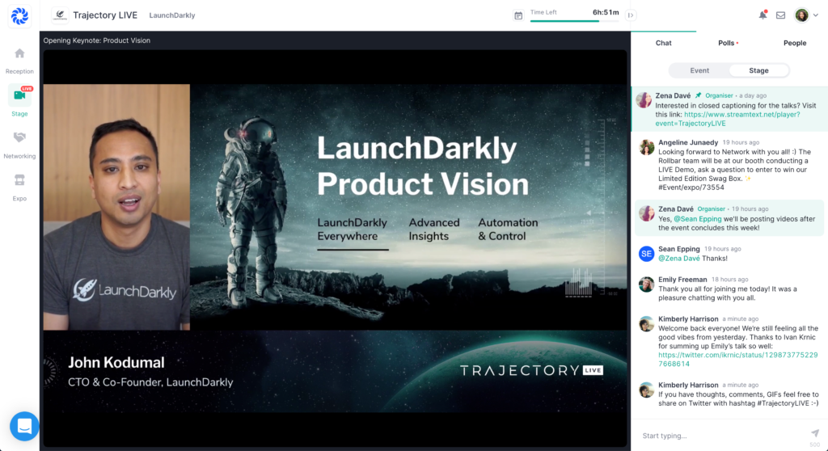Switch chat to Stage
Viewport: 828px width, 451px height.
tap(758, 70)
